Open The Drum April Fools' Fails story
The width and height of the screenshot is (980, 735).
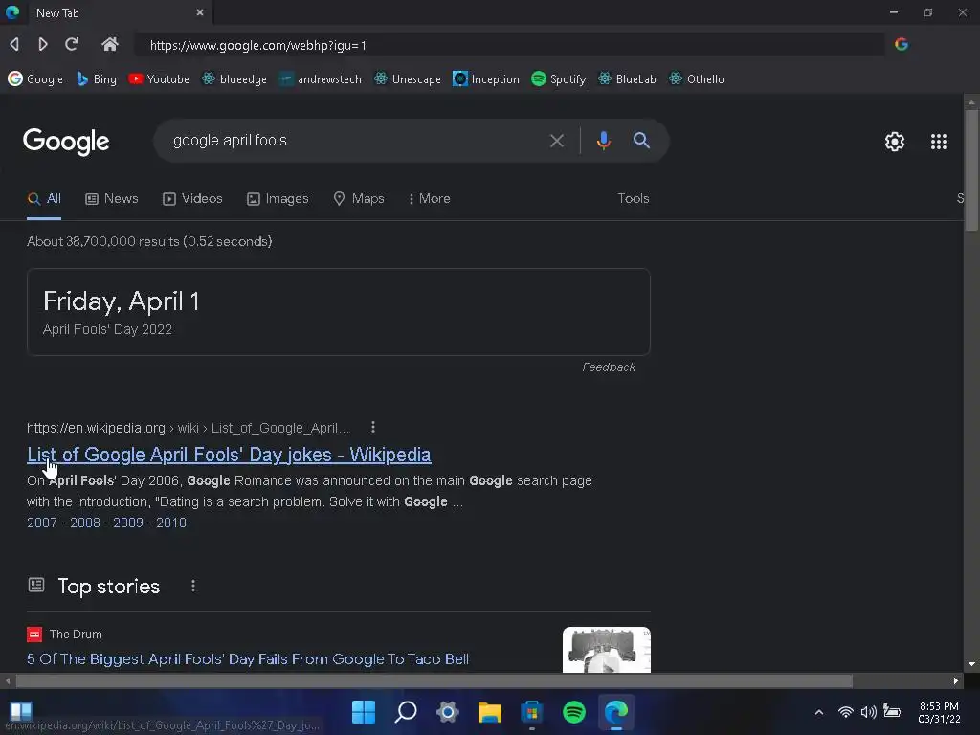pos(248,659)
